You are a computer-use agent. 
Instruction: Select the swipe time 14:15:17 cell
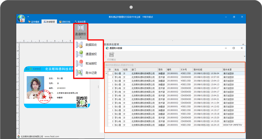point(208,110)
